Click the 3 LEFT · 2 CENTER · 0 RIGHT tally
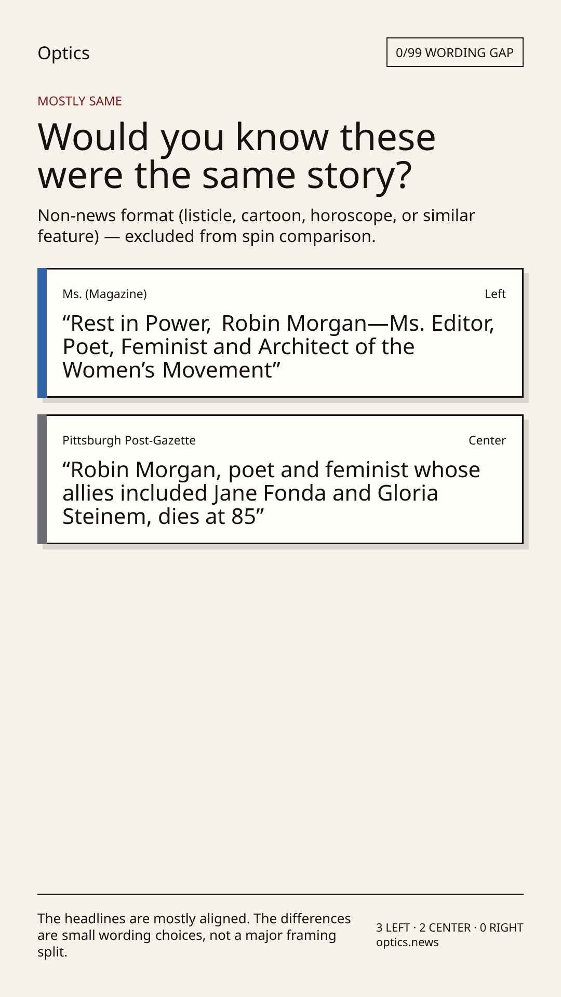The height and width of the screenshot is (997, 561). pos(449,927)
